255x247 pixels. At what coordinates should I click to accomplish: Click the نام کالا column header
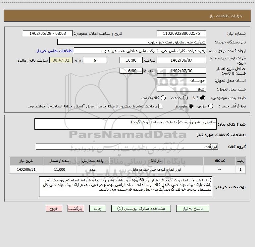(x=156, y=161)
